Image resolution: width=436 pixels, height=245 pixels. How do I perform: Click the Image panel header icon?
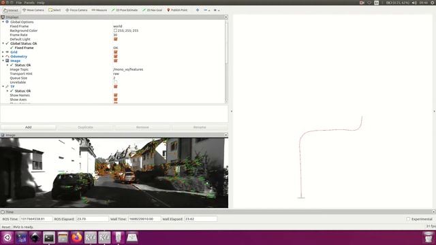[x=3, y=135]
